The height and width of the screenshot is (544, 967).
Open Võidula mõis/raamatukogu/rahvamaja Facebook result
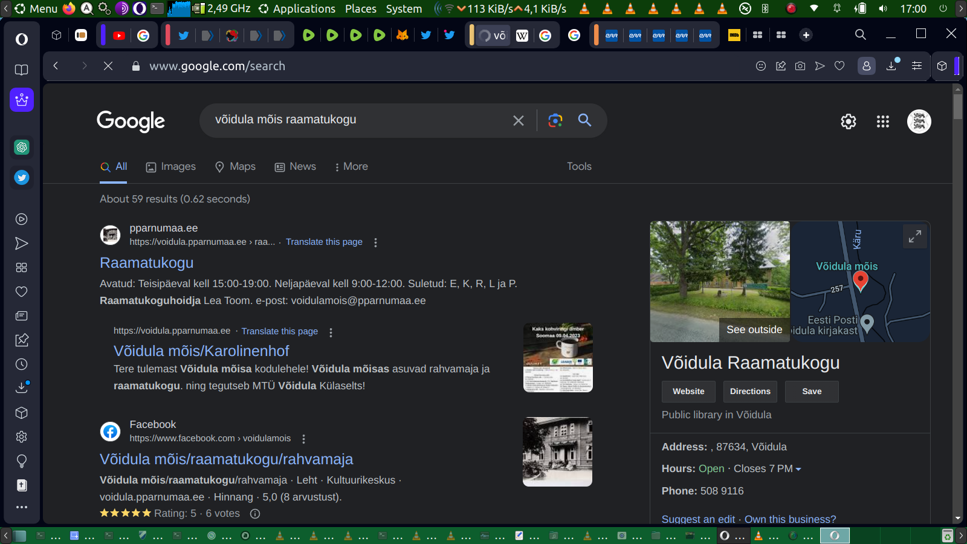click(227, 459)
